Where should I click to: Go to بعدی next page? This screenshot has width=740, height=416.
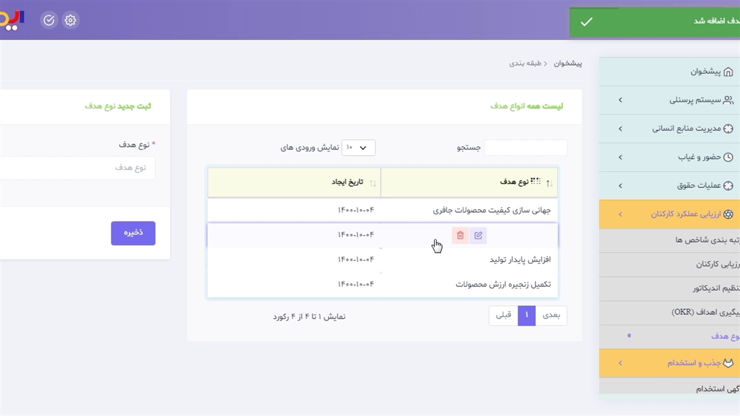pos(551,315)
